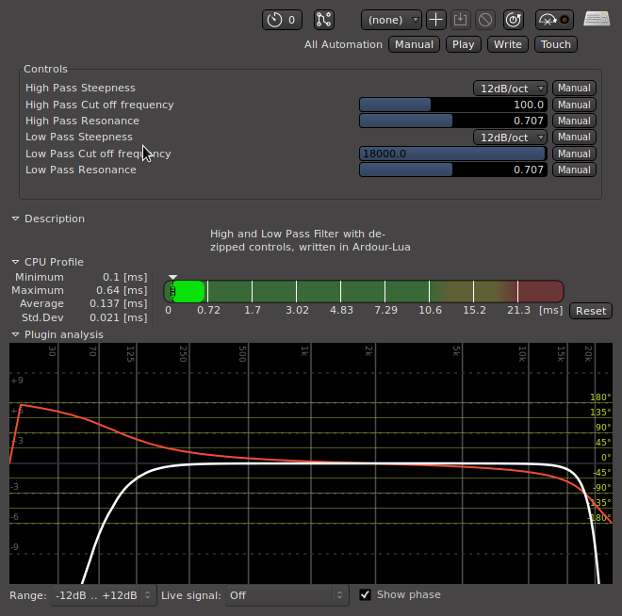
Task: Set All Automation to Manual
Action: click(414, 44)
